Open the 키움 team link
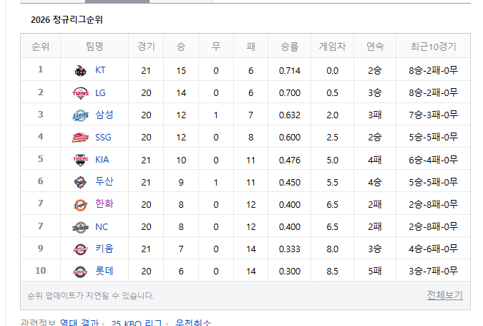The height and width of the screenshot is (326, 483). [x=104, y=249]
